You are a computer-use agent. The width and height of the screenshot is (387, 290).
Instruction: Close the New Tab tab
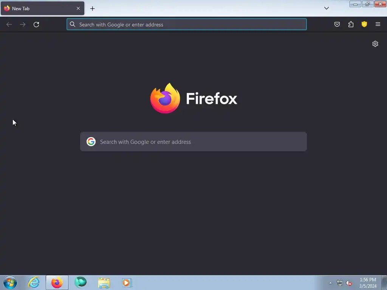(x=78, y=8)
